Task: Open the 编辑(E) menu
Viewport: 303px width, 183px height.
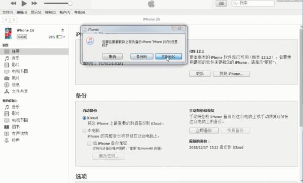Action: click(x=22, y=12)
